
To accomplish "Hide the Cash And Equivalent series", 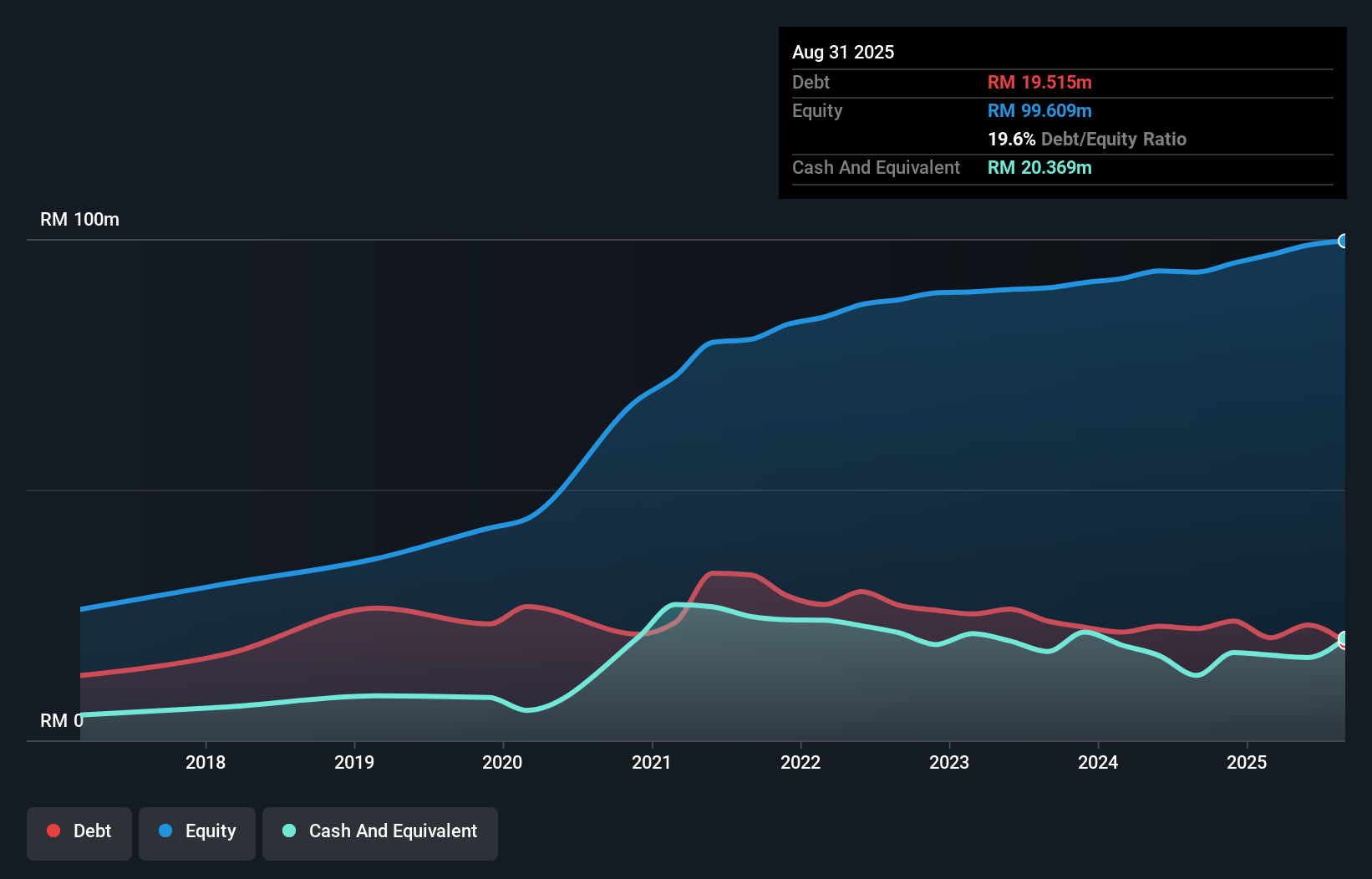I will point(379,831).
